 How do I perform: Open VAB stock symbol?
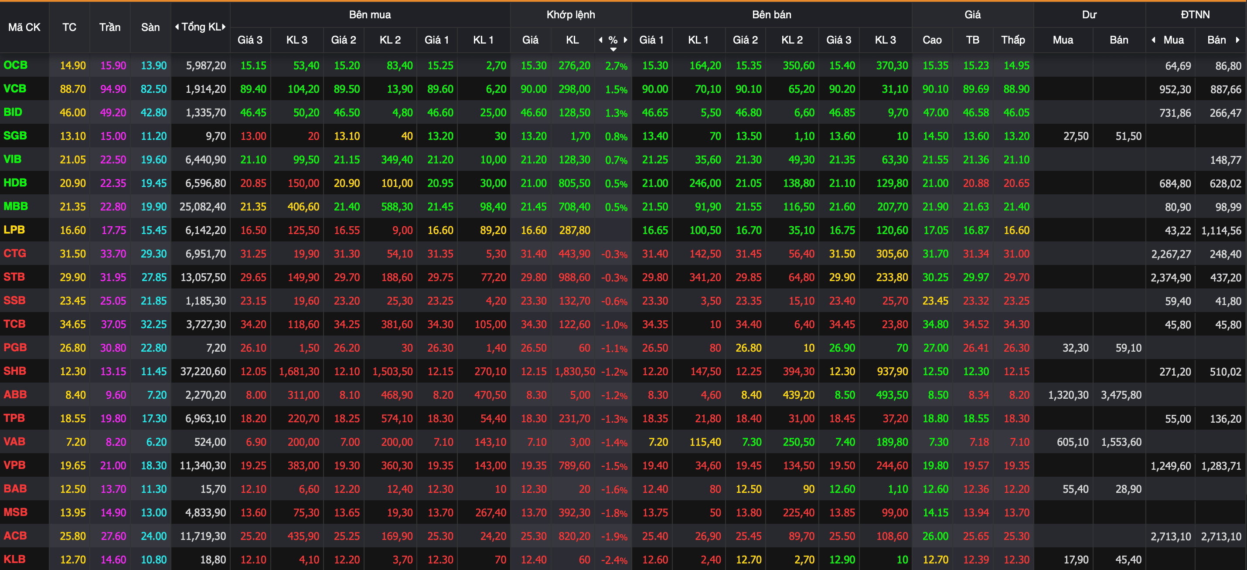[x=14, y=441]
